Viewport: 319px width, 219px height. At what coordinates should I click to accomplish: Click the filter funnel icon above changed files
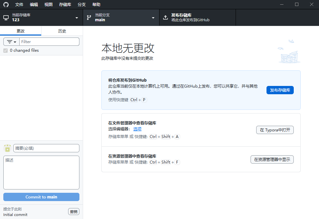tap(10, 41)
